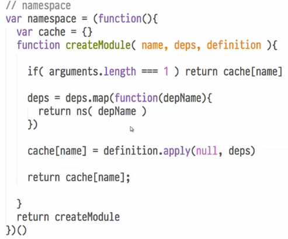288x239 pixels.
Task: Click 'deps.map' in the assignment line
Action: tap(87, 98)
